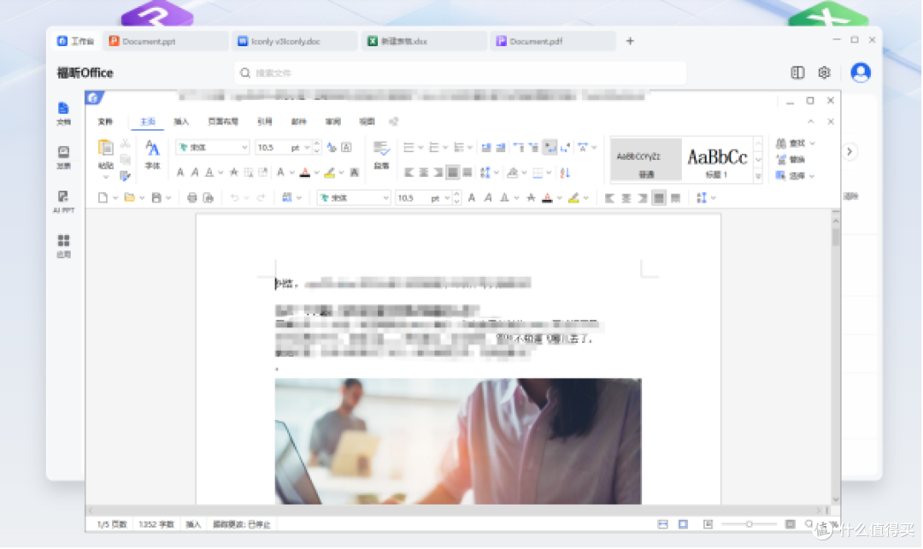Open the 字体 font dialog button
Screen dimensions: 923x549
(x=152, y=155)
